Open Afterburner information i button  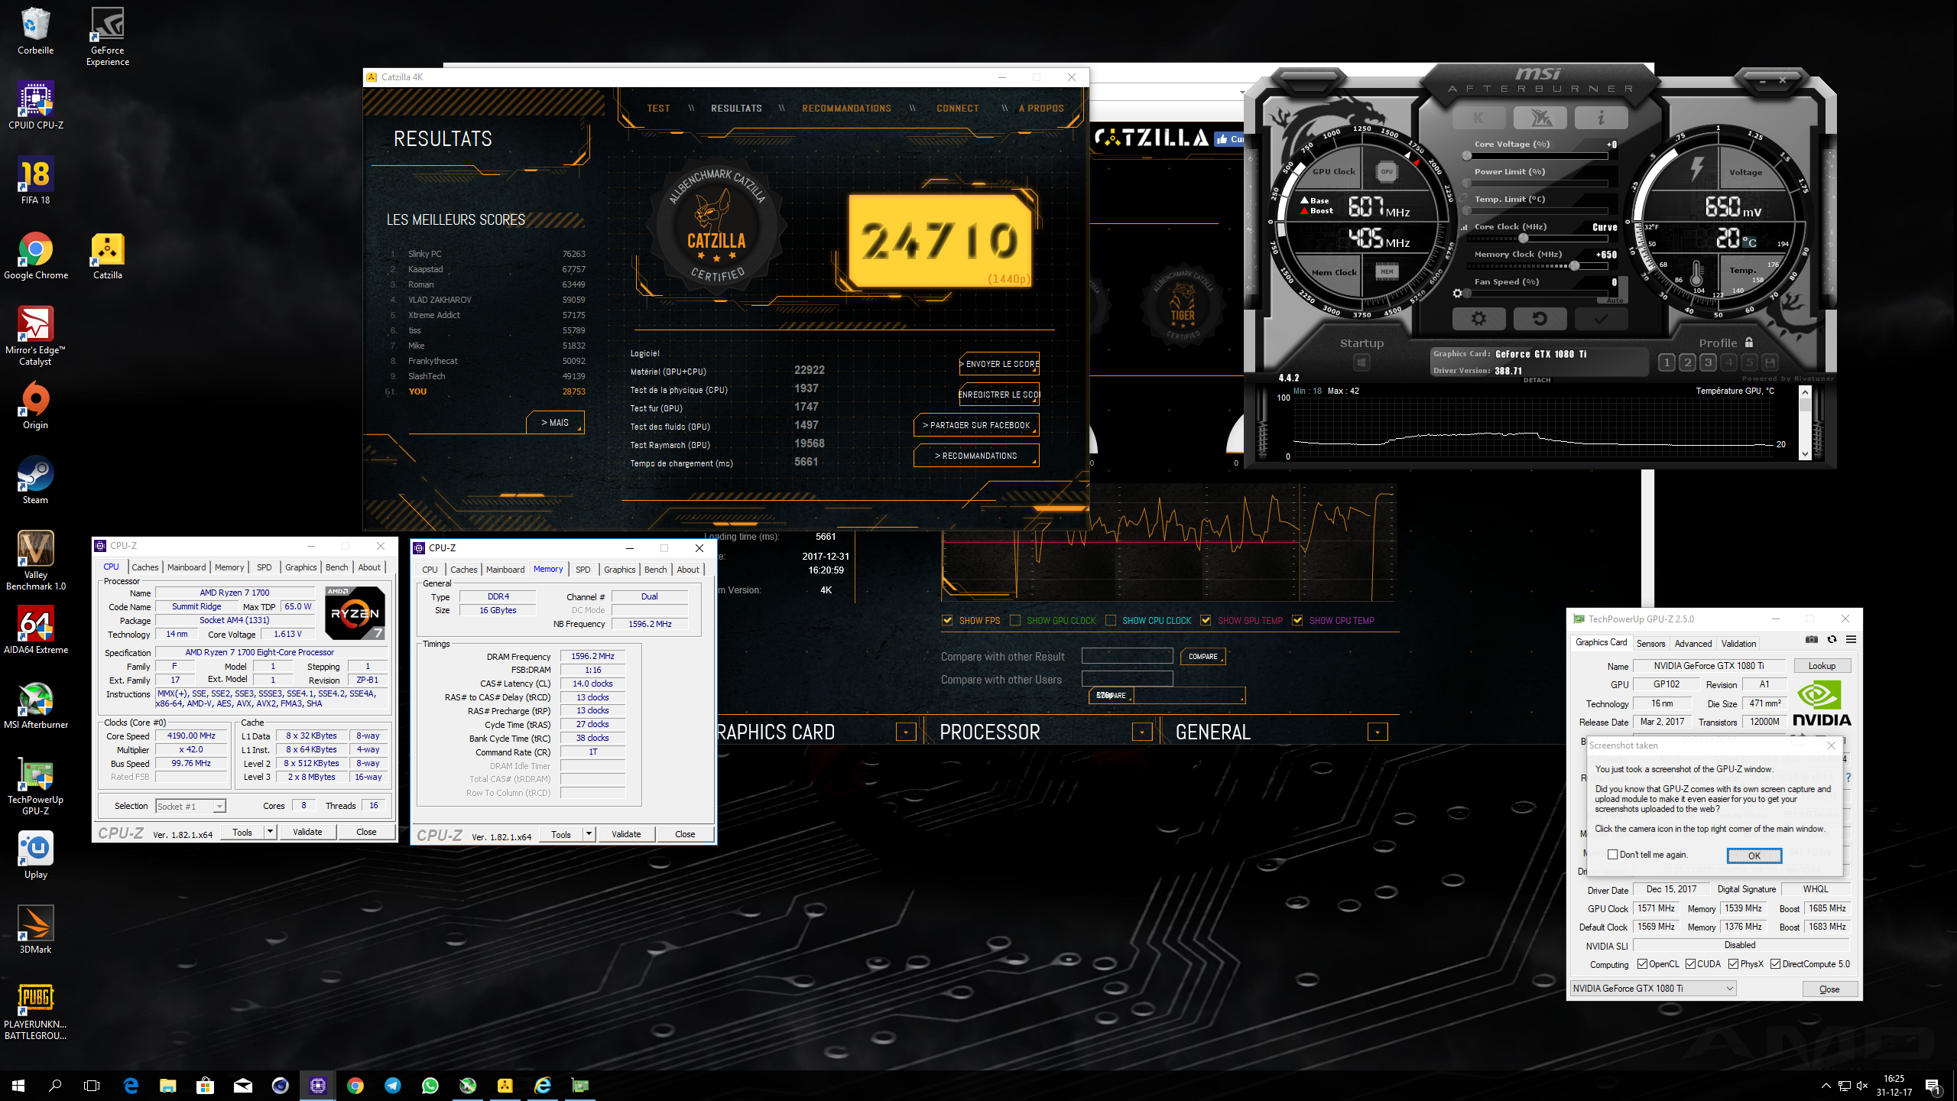pyautogui.click(x=1601, y=118)
